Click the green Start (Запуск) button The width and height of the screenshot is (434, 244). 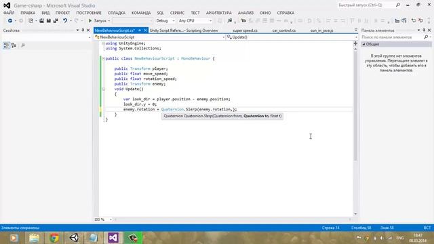[98, 21]
